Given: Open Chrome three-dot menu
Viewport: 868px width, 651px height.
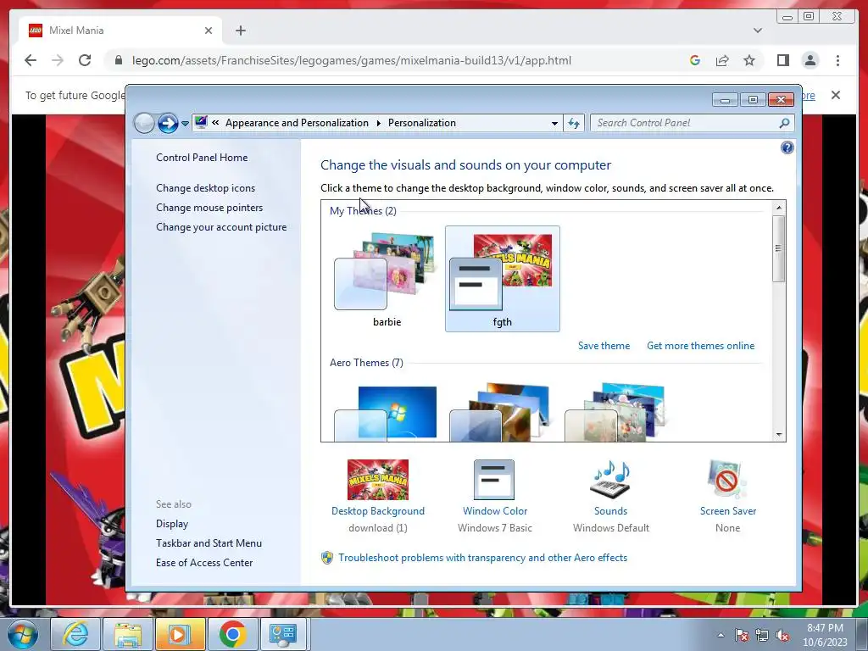Looking at the screenshot, I should [837, 60].
